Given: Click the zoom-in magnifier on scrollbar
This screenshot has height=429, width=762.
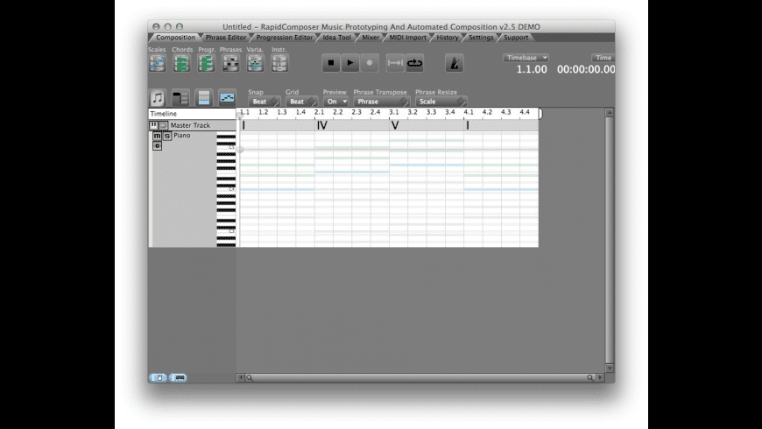Looking at the screenshot, I should coord(590,377).
